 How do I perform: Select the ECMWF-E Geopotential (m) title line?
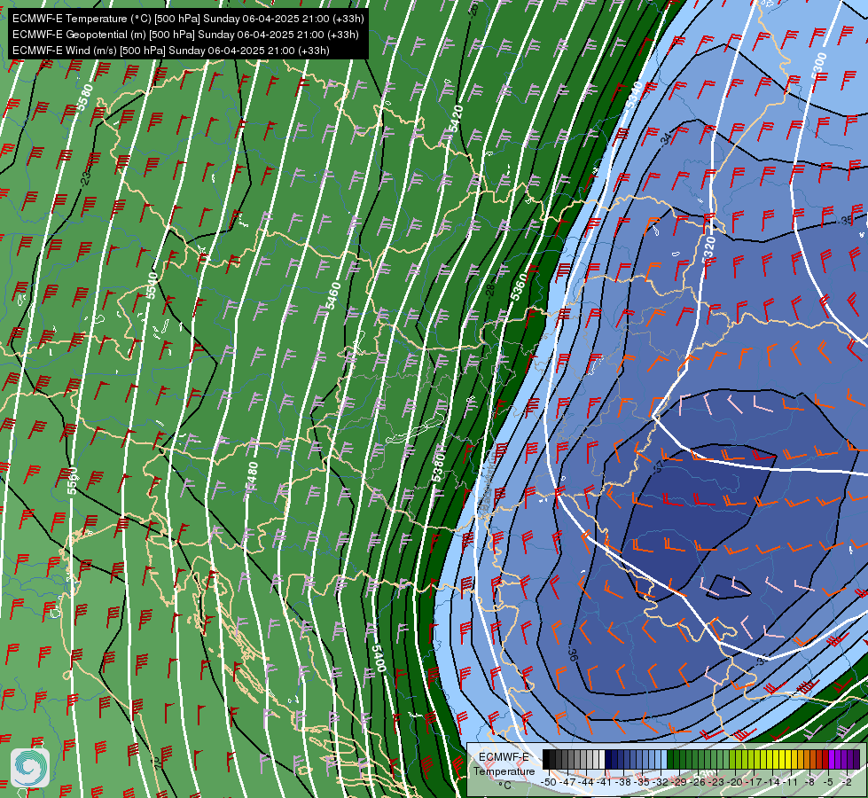[185, 35]
